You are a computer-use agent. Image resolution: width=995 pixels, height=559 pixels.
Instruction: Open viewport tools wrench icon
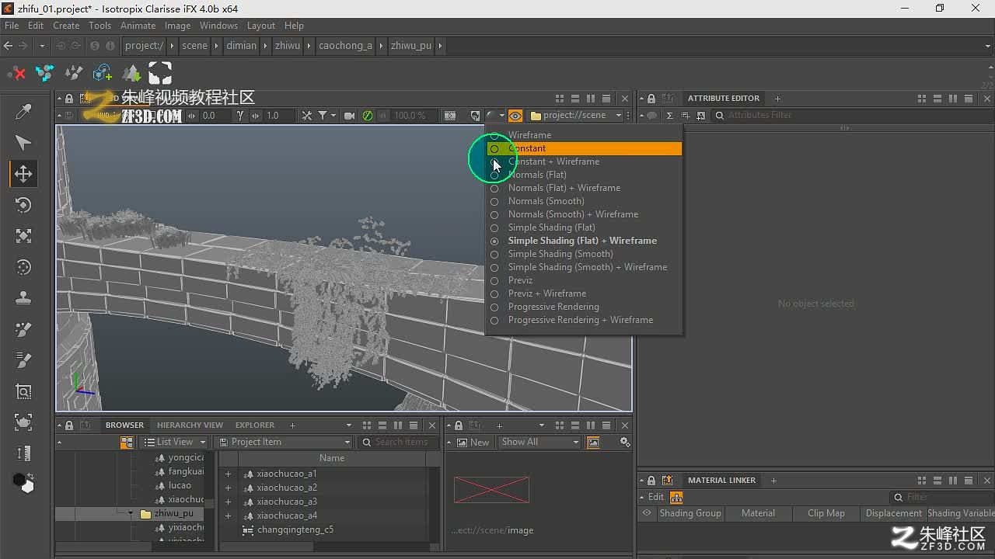[x=307, y=116]
